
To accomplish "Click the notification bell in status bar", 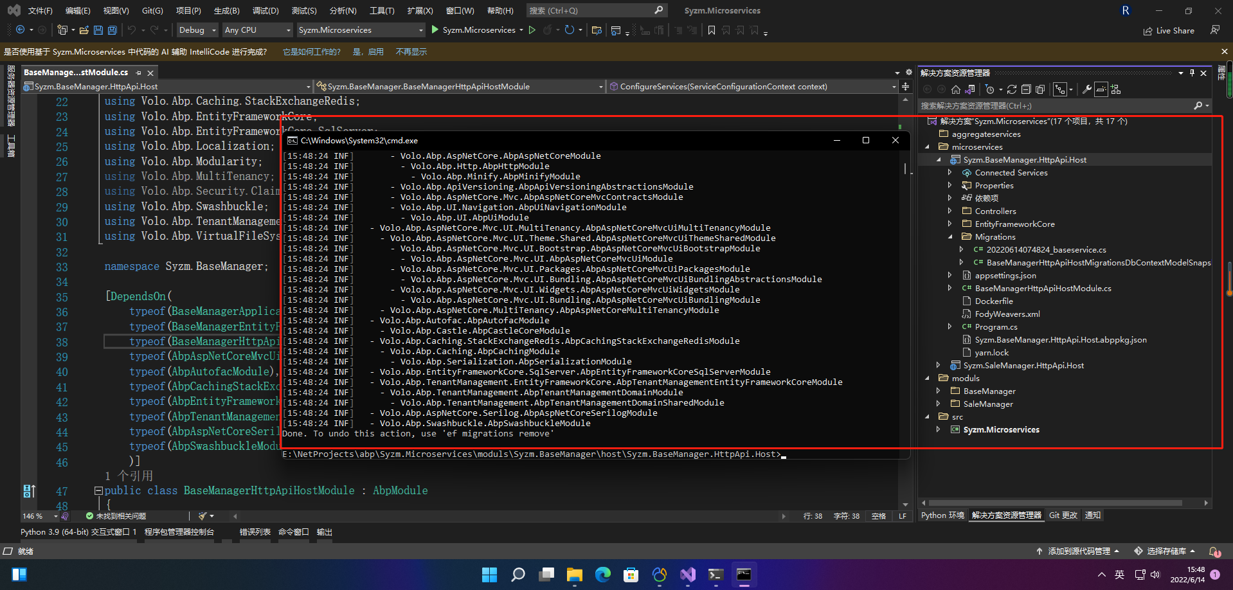I will tap(1214, 551).
